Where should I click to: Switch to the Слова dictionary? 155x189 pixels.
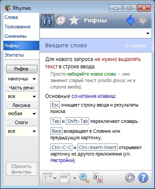[21, 17]
